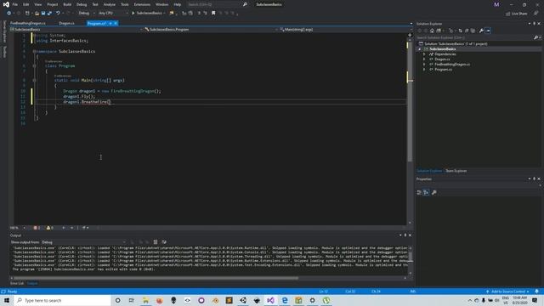Click the Property Pages wrench in Properties panel
The width and height of the screenshot is (544, 306).
434,193
